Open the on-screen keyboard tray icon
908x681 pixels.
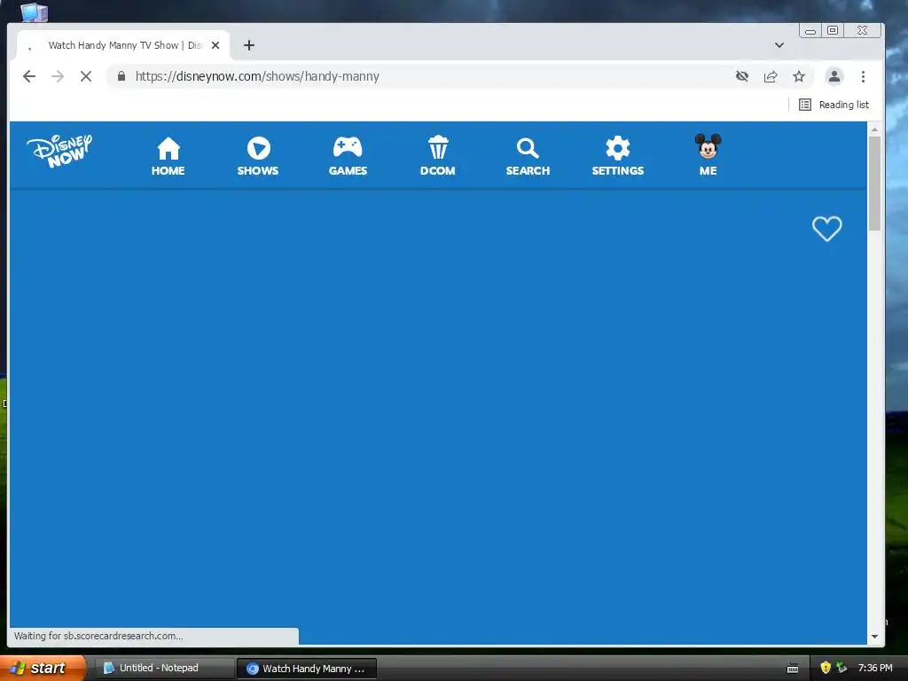793,669
